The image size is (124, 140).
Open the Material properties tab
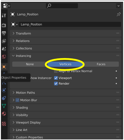click(4, 114)
